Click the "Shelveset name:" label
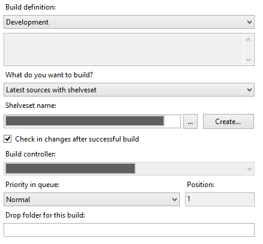This screenshot has width=263, height=244. coord(31,106)
